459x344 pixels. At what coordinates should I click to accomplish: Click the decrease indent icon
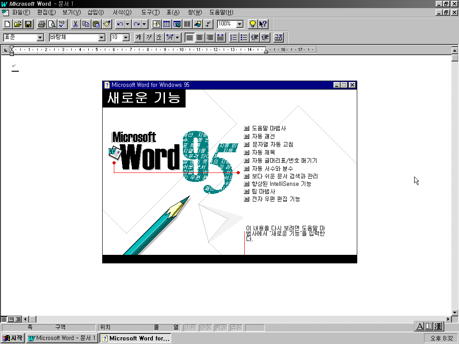coord(255,38)
